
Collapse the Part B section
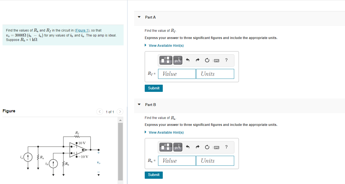pyautogui.click(x=139, y=104)
